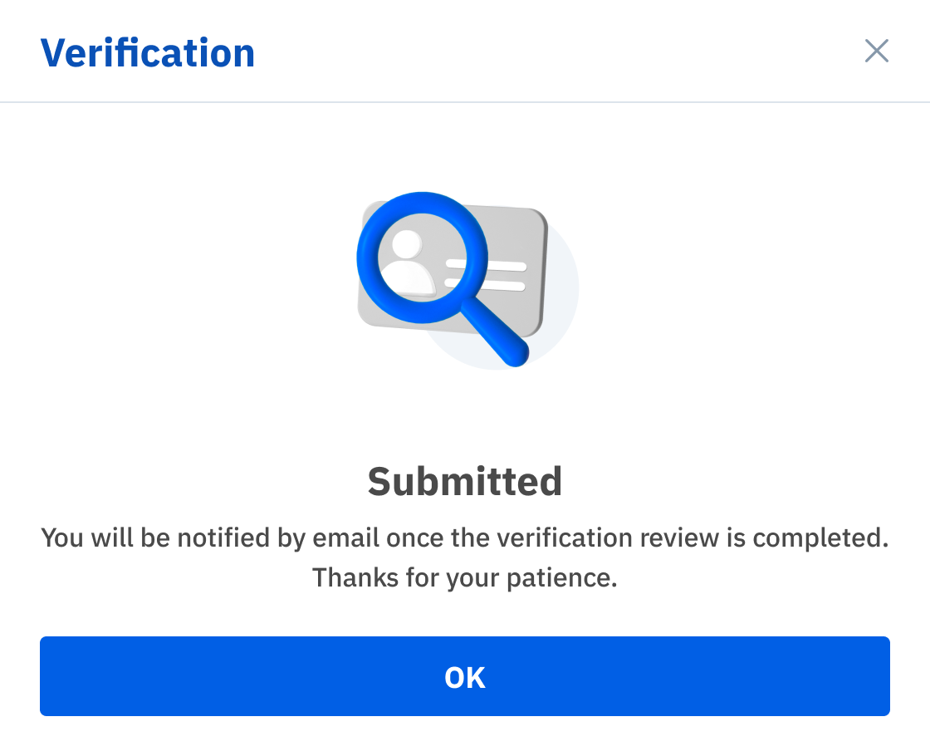This screenshot has width=930, height=756.
Task: Confirm the submission with the OK button
Action: tap(465, 676)
